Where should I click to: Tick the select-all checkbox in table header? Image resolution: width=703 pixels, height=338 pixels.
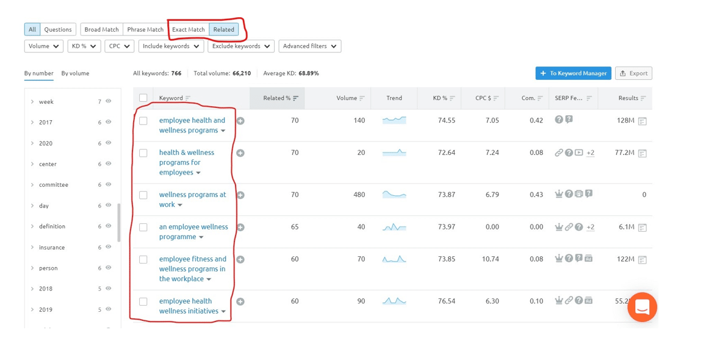(143, 98)
